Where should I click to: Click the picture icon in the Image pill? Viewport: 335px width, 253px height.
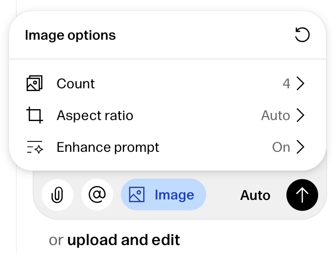pos(137,195)
